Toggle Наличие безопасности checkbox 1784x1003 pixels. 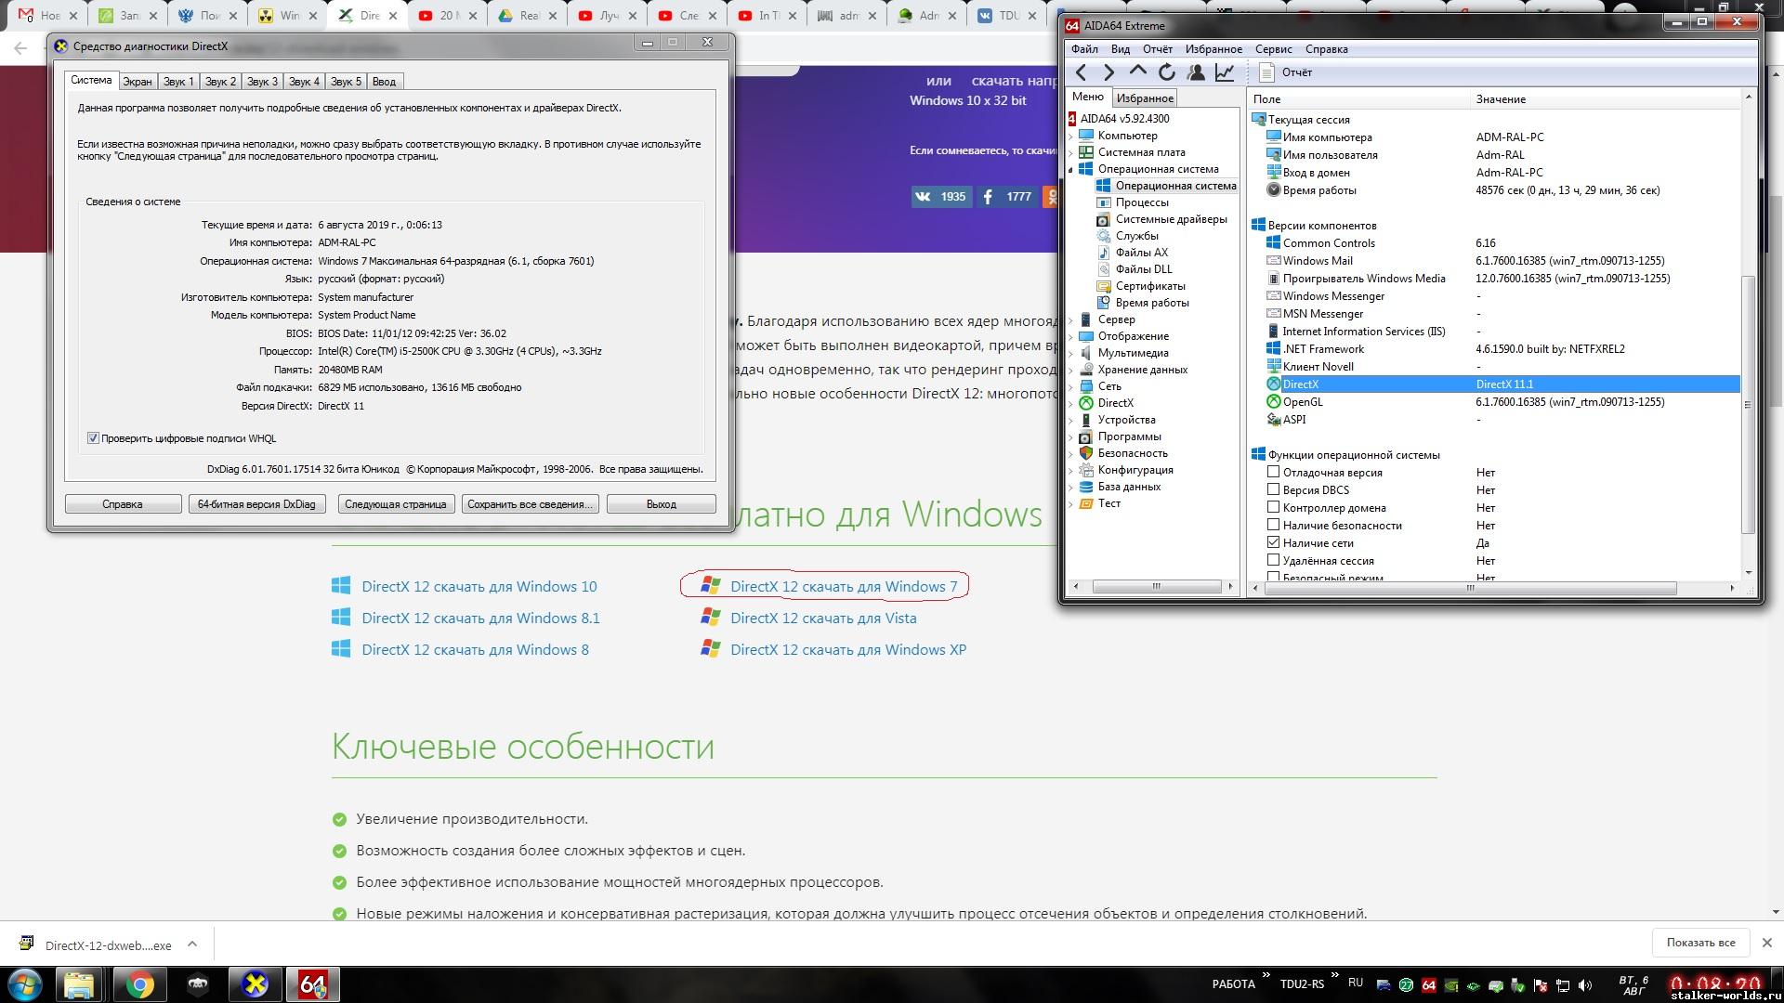[1273, 525]
